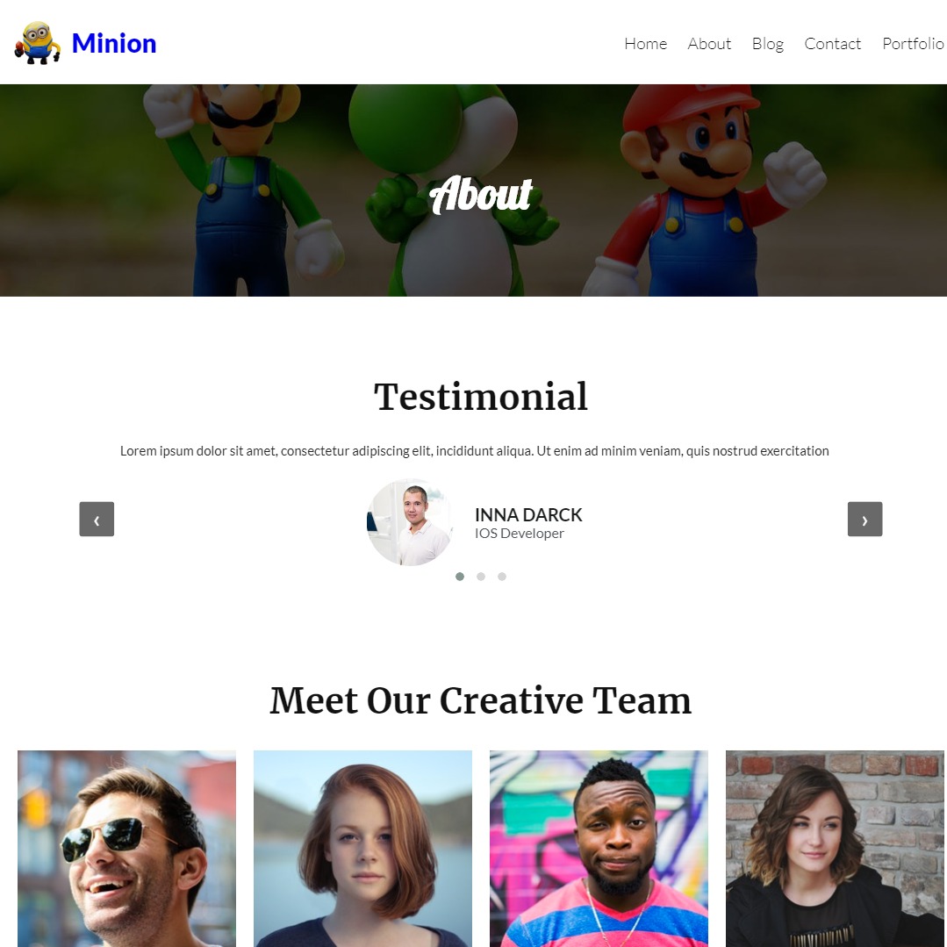Viewport: 947px width, 947px height.
Task: Select the third testimonial carousel dot
Action: coord(502,576)
